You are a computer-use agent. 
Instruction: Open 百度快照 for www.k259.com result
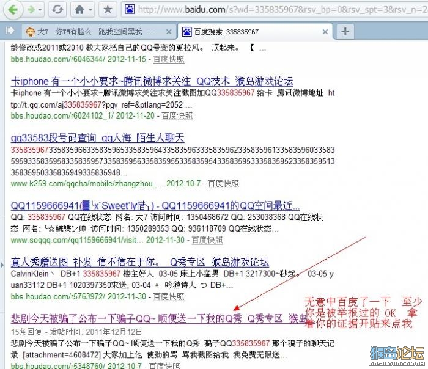pos(223,183)
